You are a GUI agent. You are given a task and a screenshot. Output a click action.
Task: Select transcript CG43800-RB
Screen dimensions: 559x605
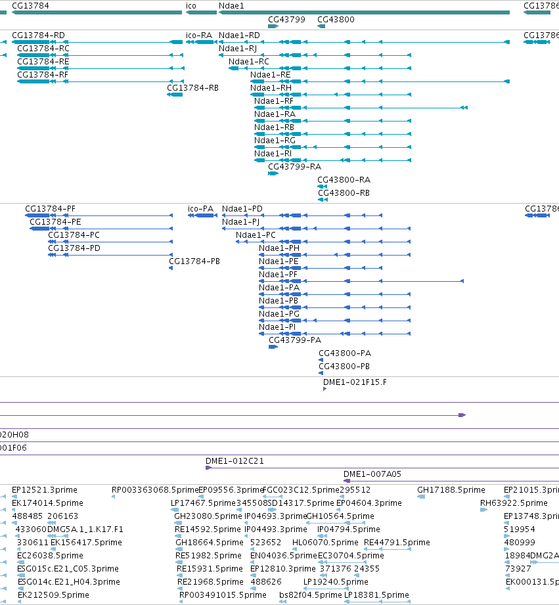point(344,192)
